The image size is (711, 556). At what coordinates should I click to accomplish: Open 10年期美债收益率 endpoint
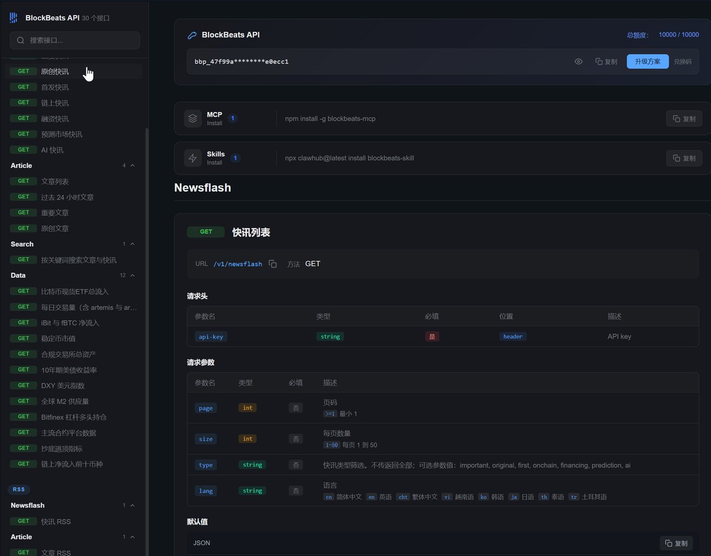click(x=73, y=370)
